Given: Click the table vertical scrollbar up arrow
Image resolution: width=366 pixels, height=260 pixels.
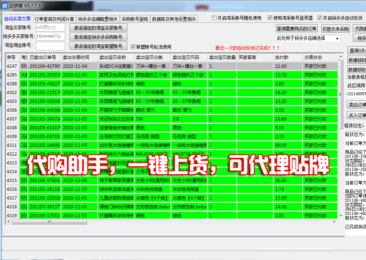Looking at the screenshot, I should (x=340, y=56).
